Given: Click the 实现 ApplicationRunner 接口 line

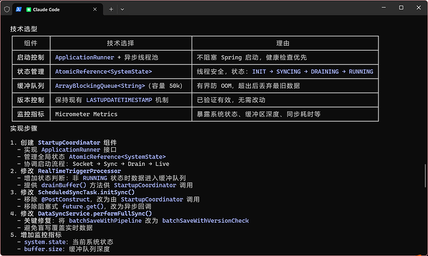Looking at the screenshot, I should click(67, 150).
